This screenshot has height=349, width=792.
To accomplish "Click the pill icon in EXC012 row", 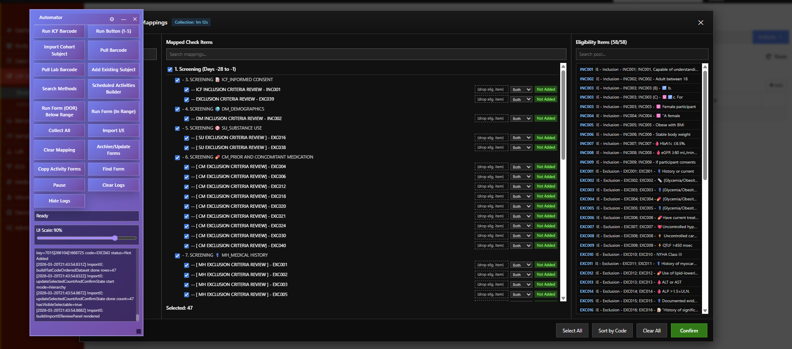I will click(659, 273).
